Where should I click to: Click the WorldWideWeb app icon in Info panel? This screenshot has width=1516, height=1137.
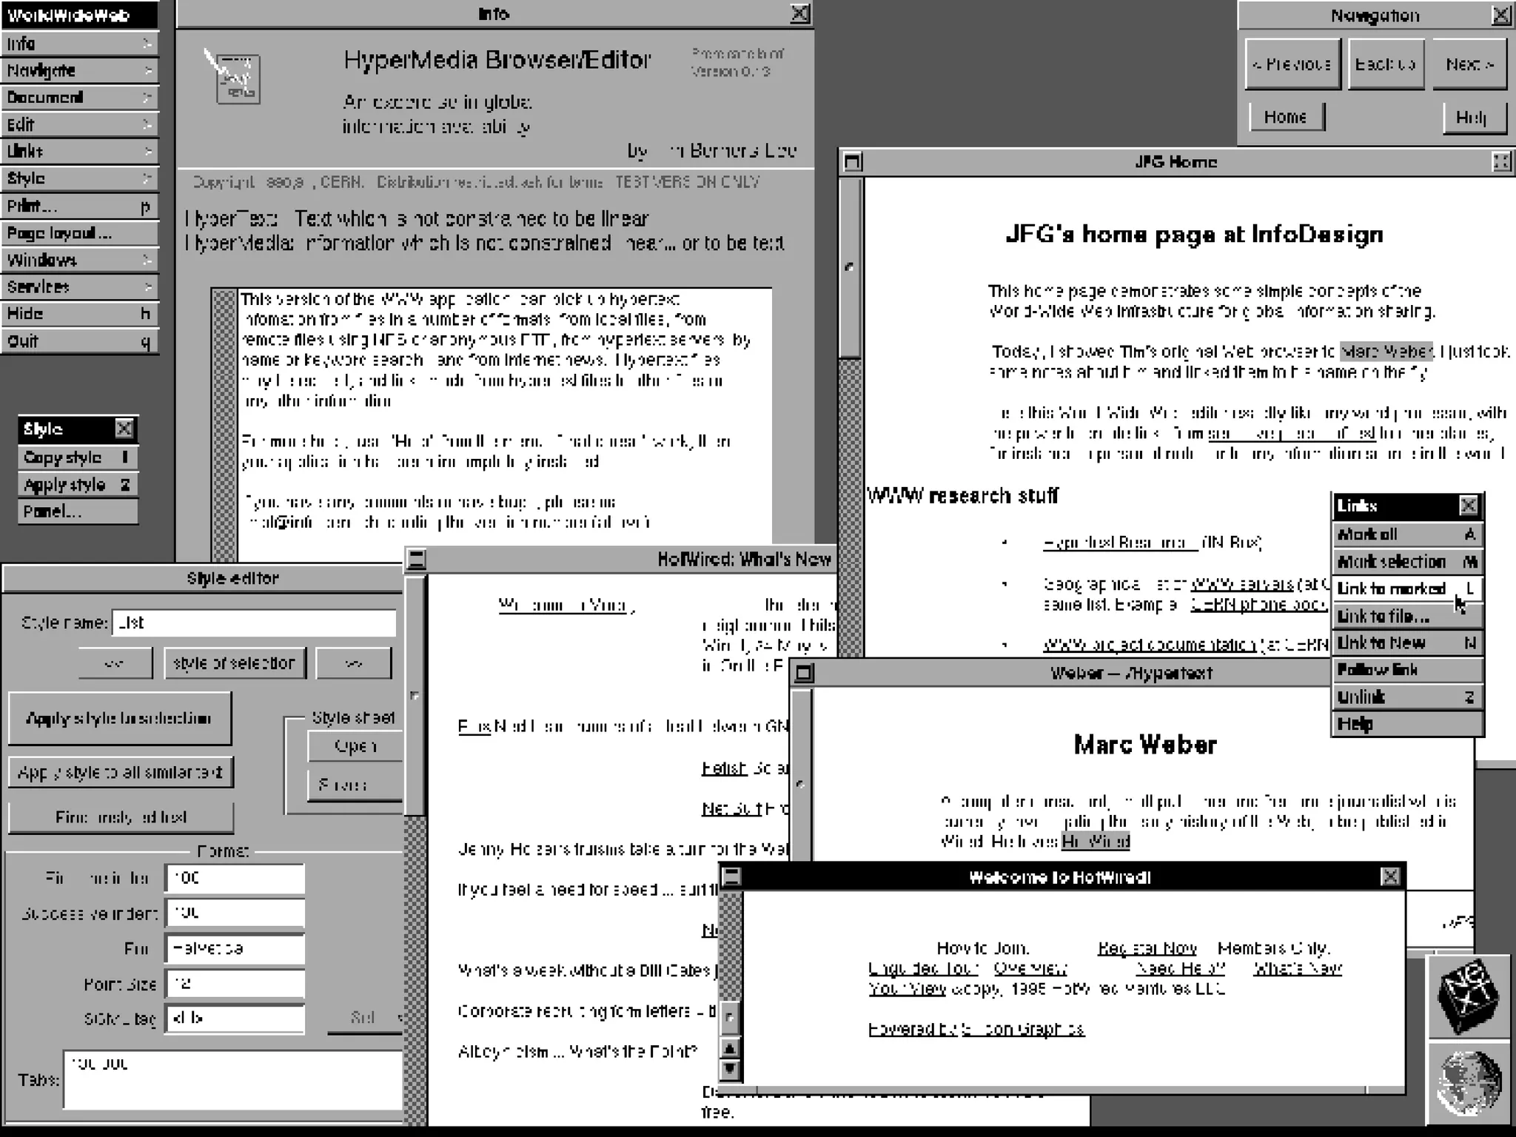[234, 77]
